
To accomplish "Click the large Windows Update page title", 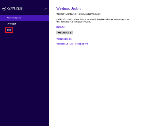I will pyautogui.click(x=69, y=9).
